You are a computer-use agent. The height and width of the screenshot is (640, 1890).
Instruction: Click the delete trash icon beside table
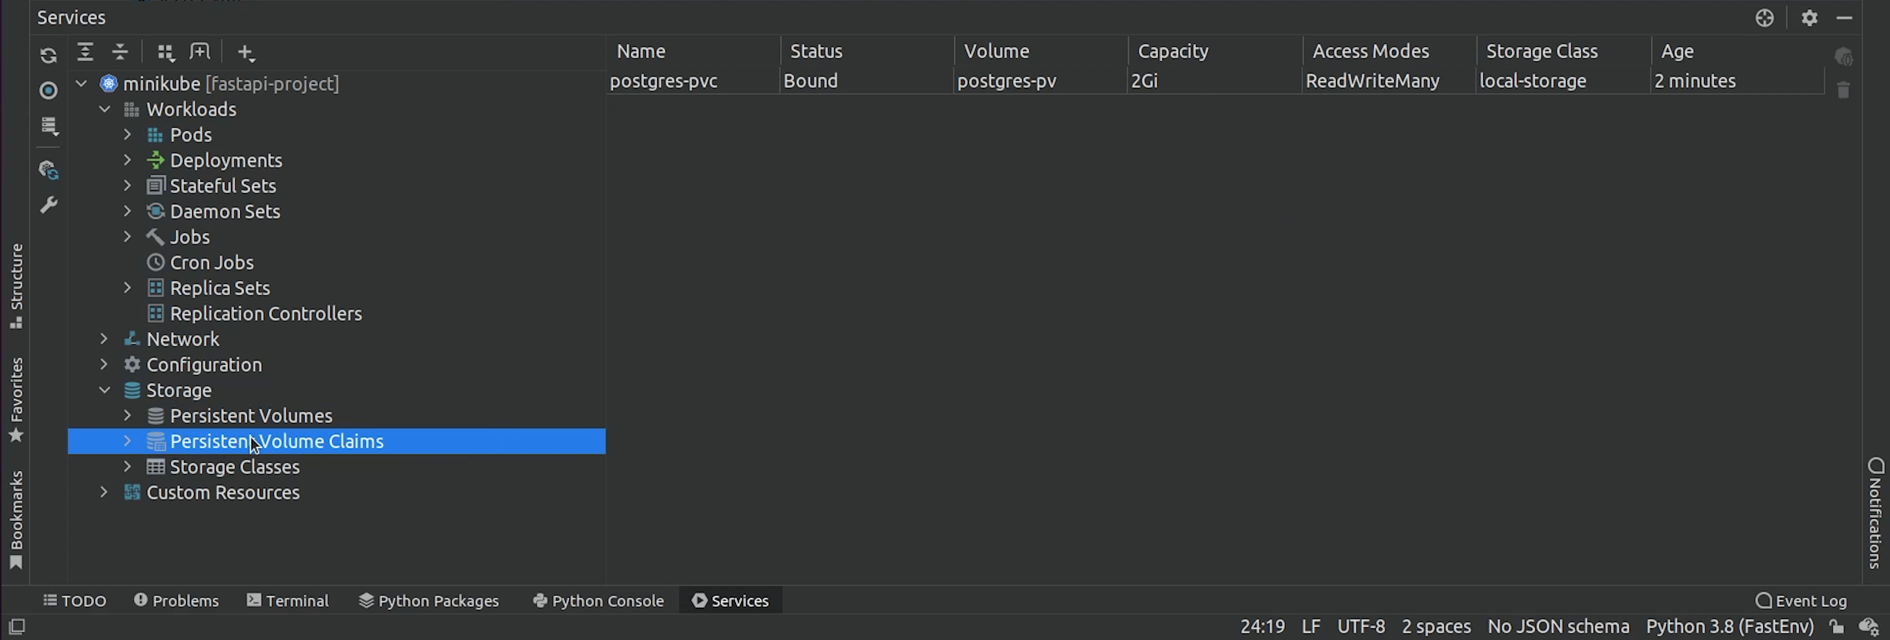click(1843, 90)
